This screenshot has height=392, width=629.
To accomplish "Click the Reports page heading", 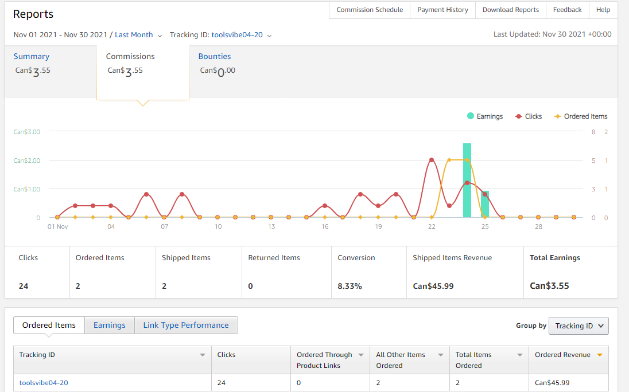I will tap(33, 14).
